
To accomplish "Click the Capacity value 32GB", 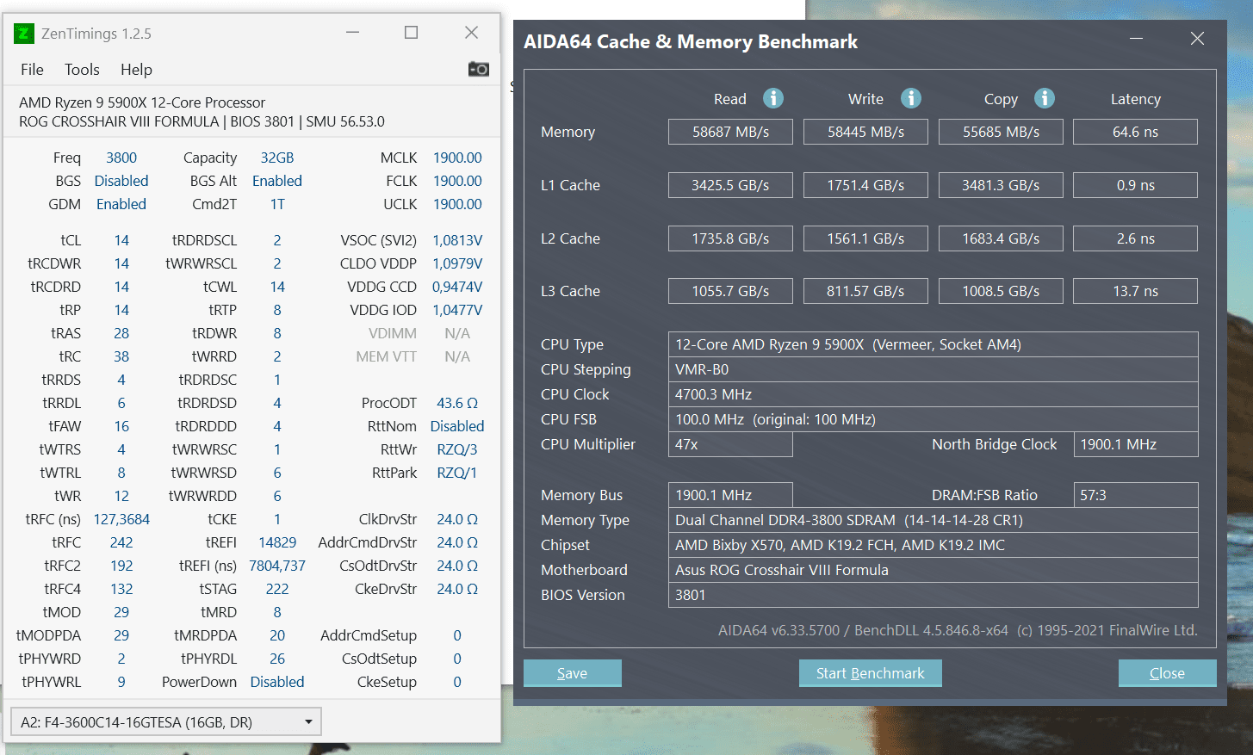I will pos(277,158).
